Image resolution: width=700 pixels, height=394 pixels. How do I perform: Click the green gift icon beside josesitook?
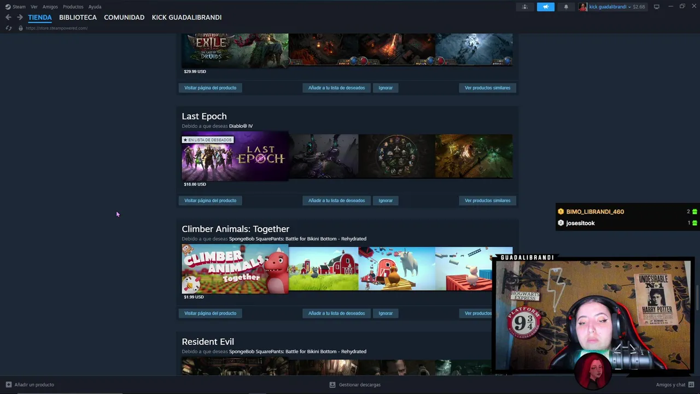coord(695,223)
